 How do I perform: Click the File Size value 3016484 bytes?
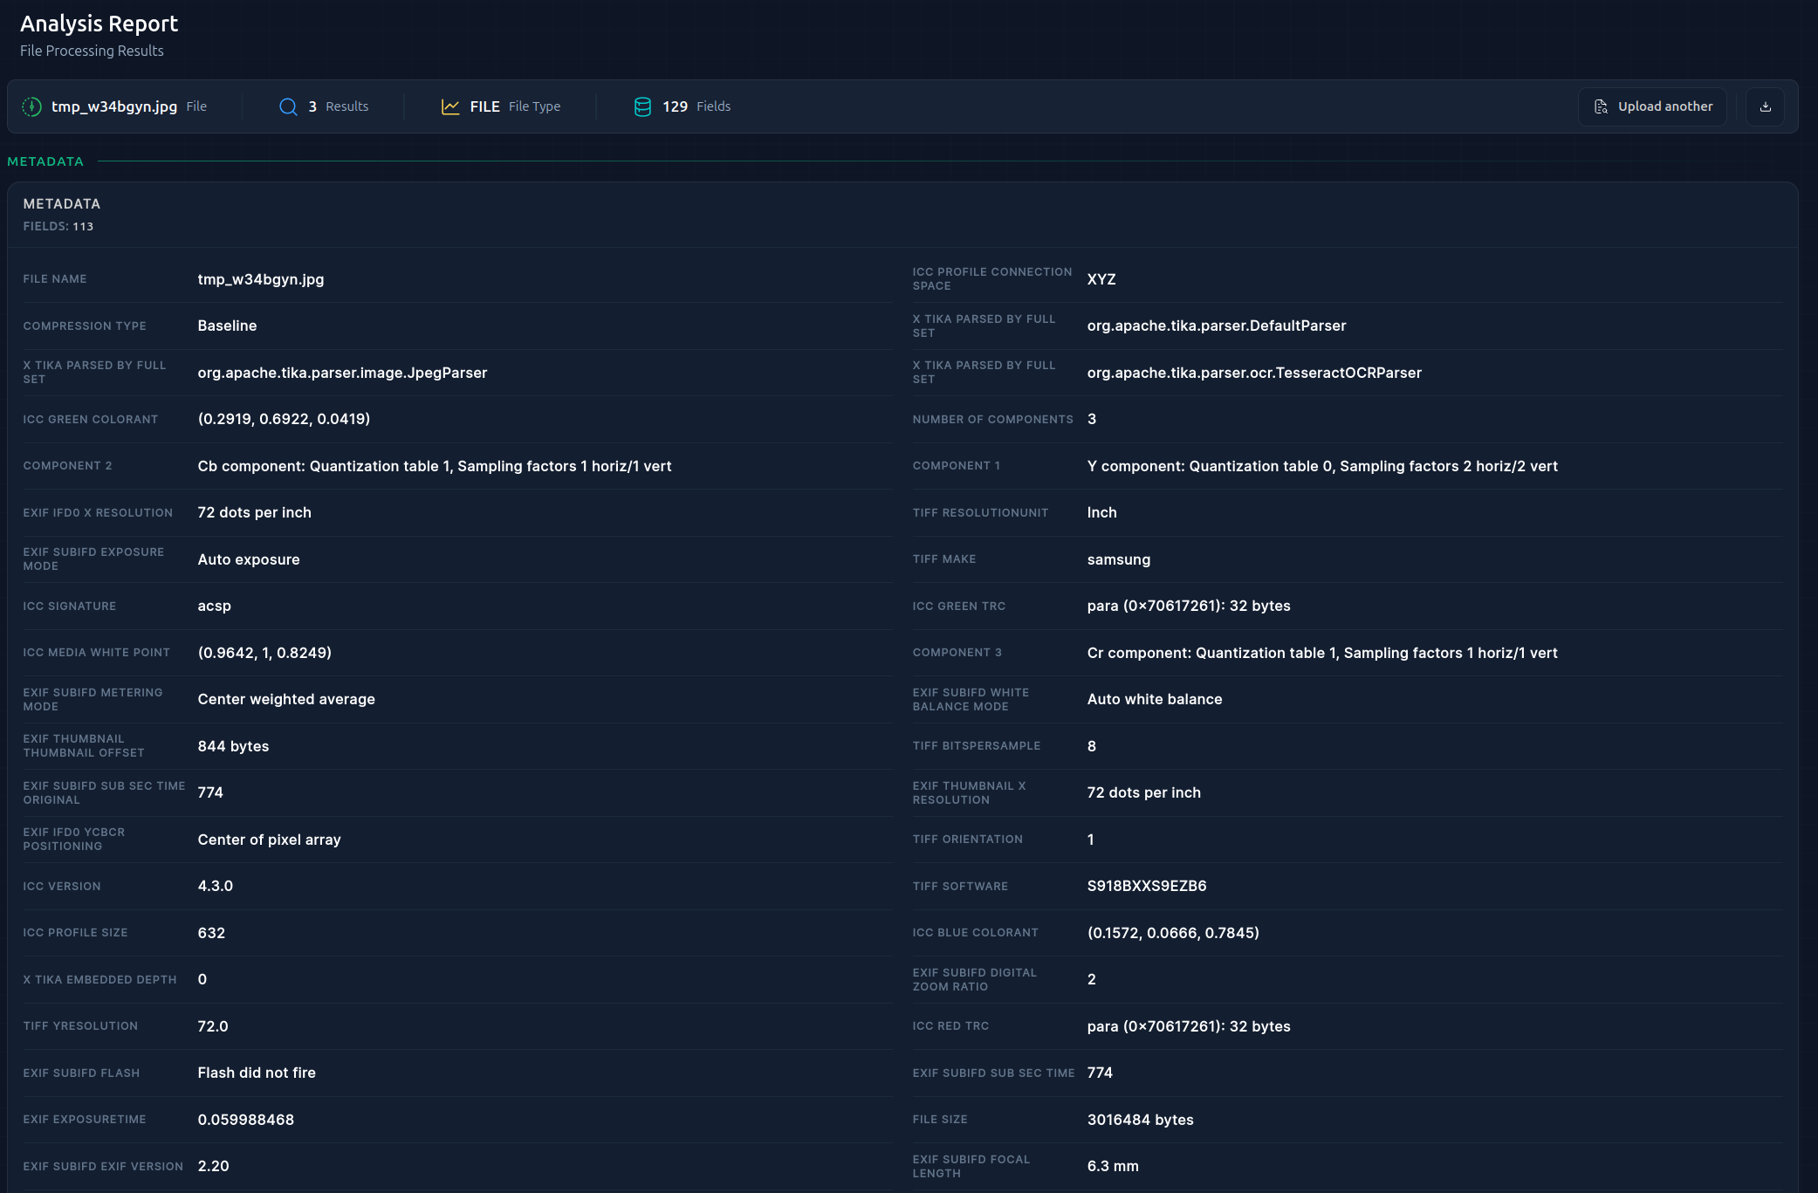tap(1141, 1120)
